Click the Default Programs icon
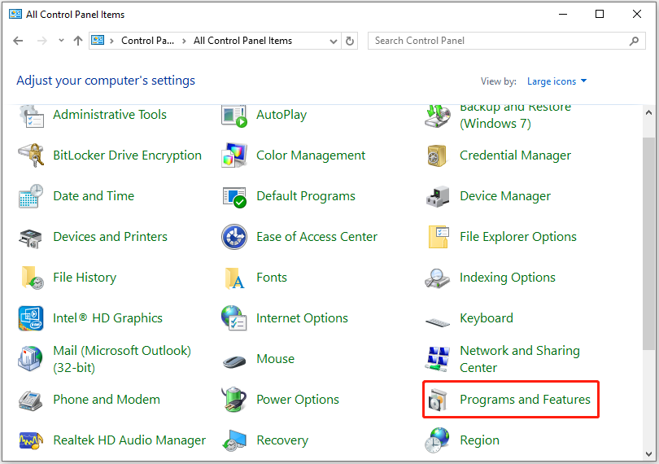The height and width of the screenshot is (464, 659). (234, 197)
